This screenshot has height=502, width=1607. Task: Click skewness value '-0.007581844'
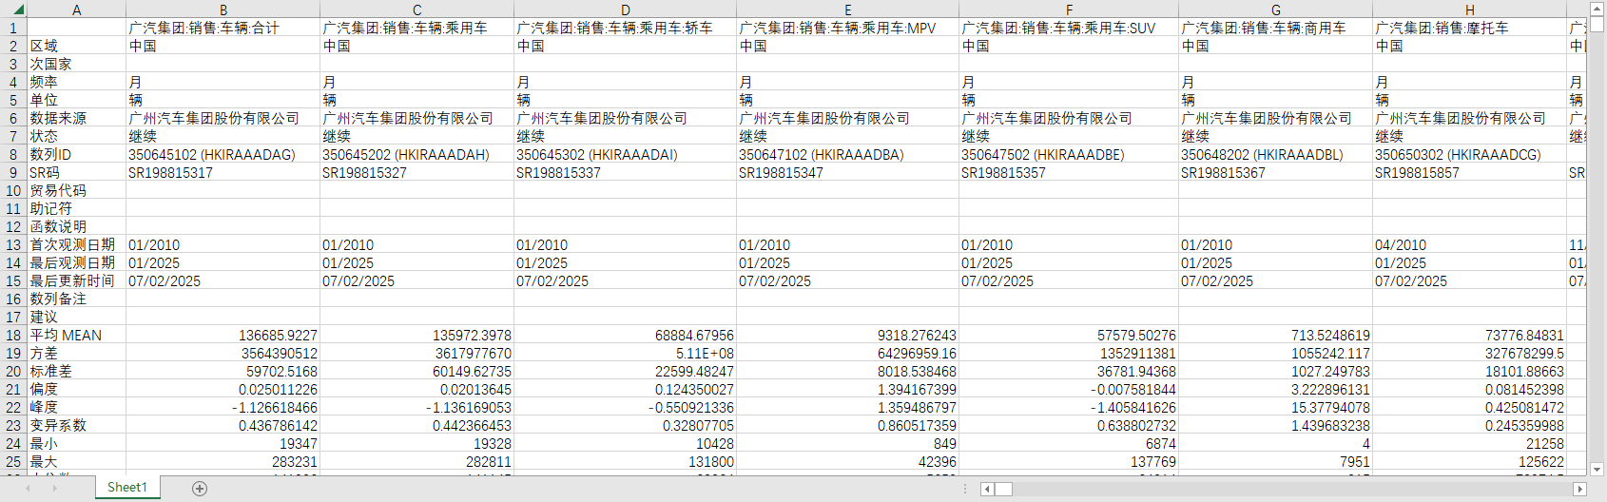click(x=1069, y=389)
